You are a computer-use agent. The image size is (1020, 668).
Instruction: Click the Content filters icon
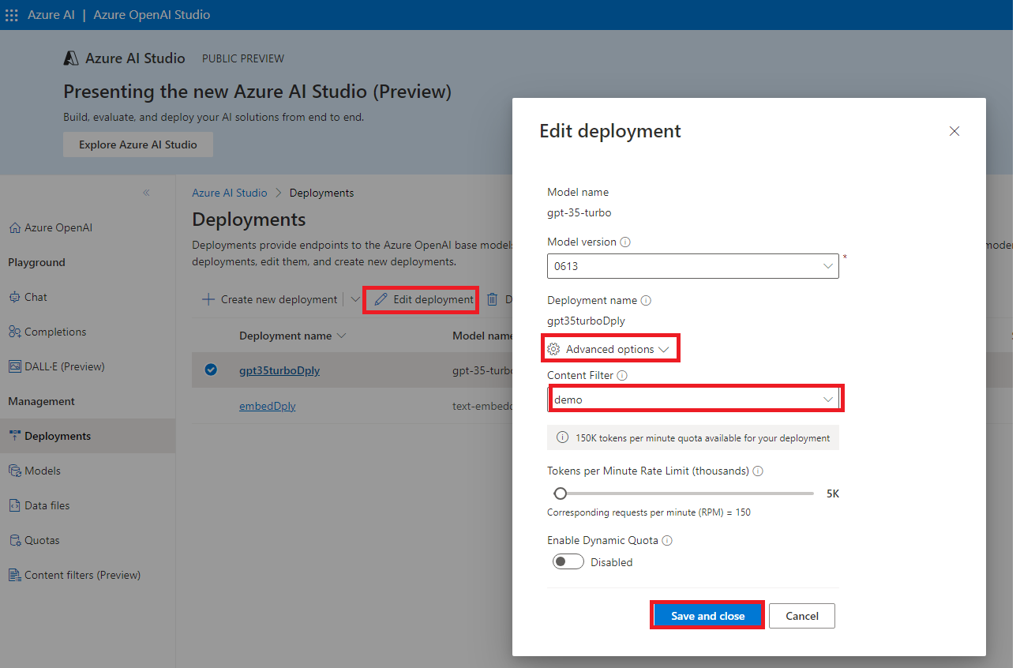15,575
